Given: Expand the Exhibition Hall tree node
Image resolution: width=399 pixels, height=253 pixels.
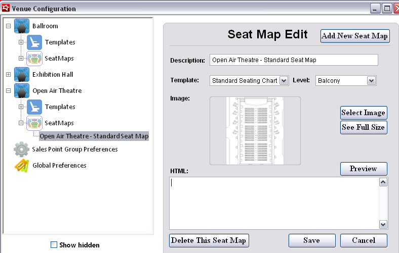Looking at the screenshot, I should point(8,75).
